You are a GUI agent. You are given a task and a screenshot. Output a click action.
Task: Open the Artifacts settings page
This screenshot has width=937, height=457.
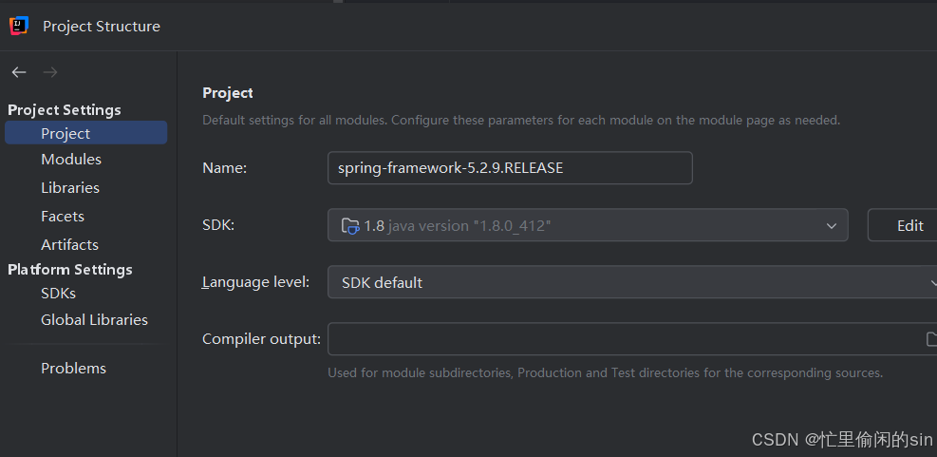point(70,244)
